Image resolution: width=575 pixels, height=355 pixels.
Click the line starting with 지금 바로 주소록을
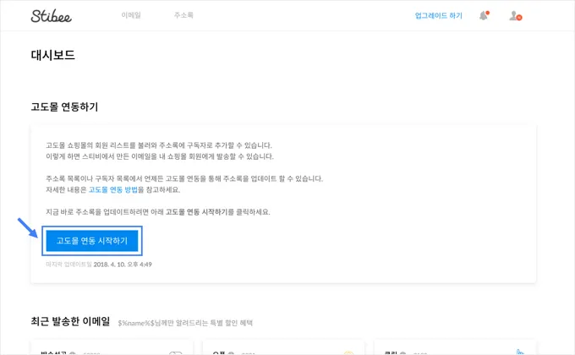click(x=158, y=212)
